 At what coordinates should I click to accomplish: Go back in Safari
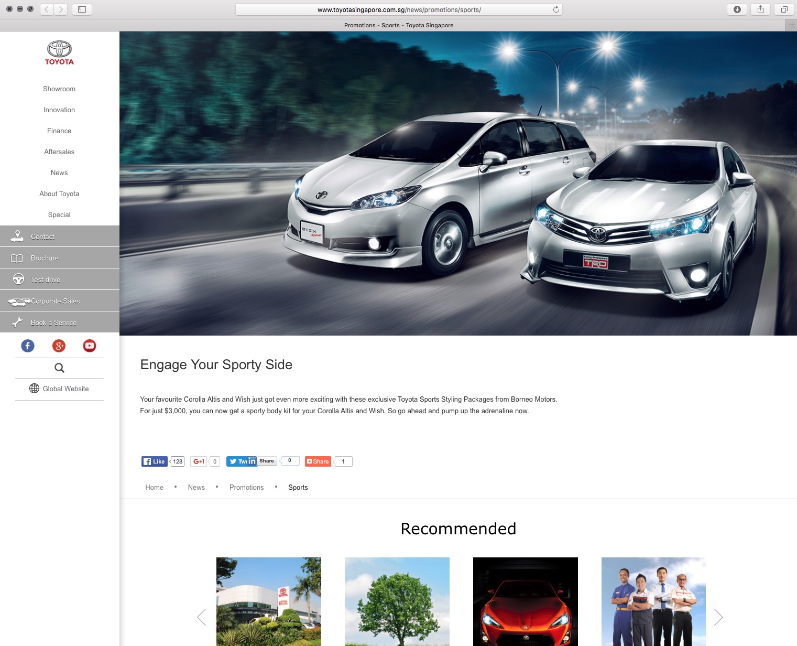click(x=47, y=9)
